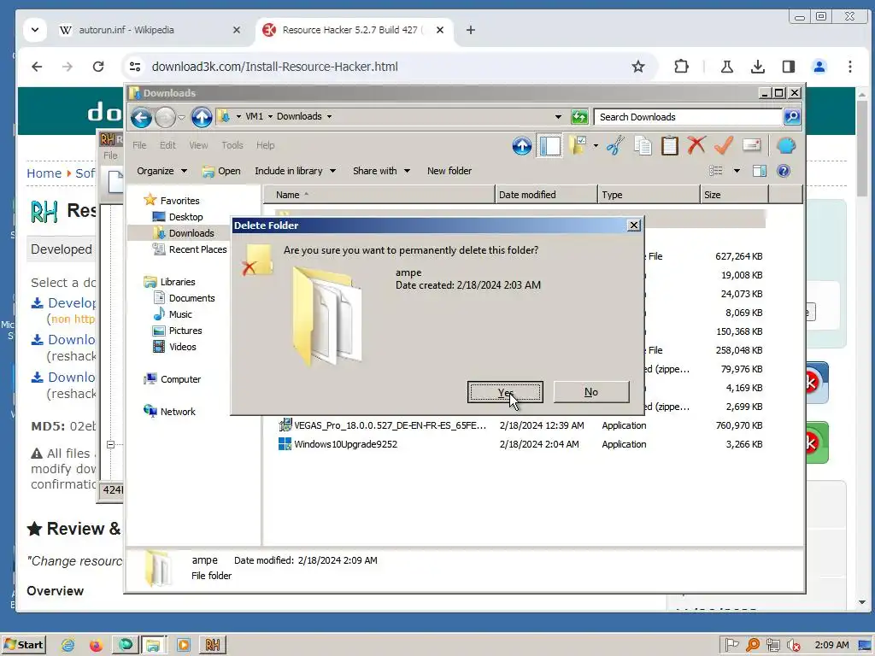Click the Yes button in Delete Folder dialog
875x656 pixels.
tap(505, 392)
